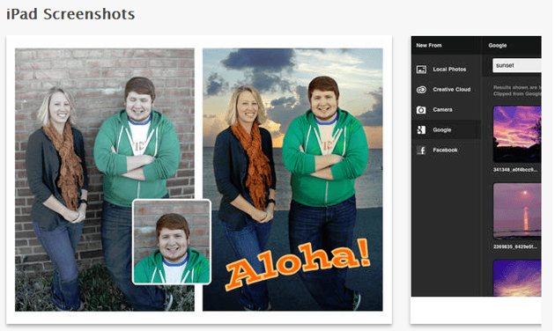Select the Camera icon in sidebar

[x=421, y=110]
